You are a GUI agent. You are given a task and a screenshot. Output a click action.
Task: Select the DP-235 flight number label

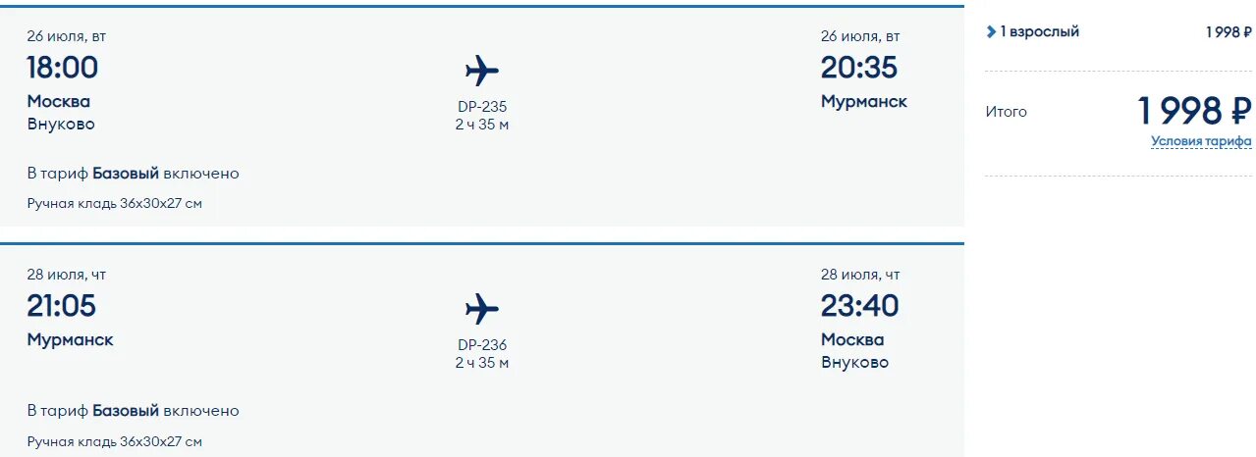[x=482, y=107]
